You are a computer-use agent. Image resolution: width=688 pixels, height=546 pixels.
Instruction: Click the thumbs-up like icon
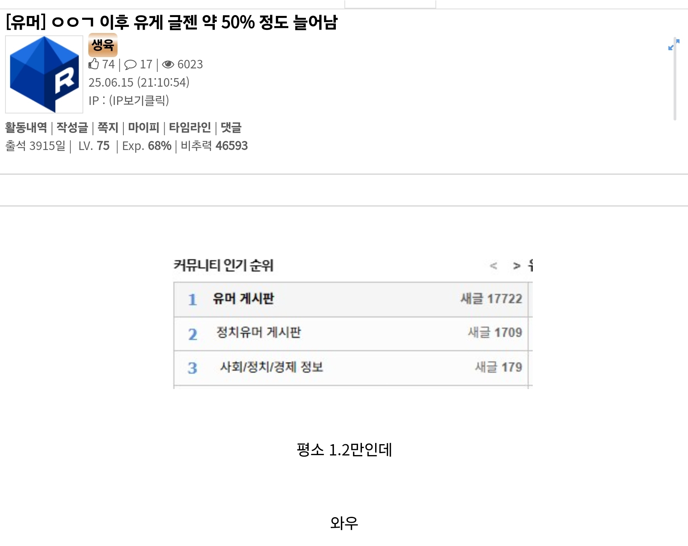94,64
